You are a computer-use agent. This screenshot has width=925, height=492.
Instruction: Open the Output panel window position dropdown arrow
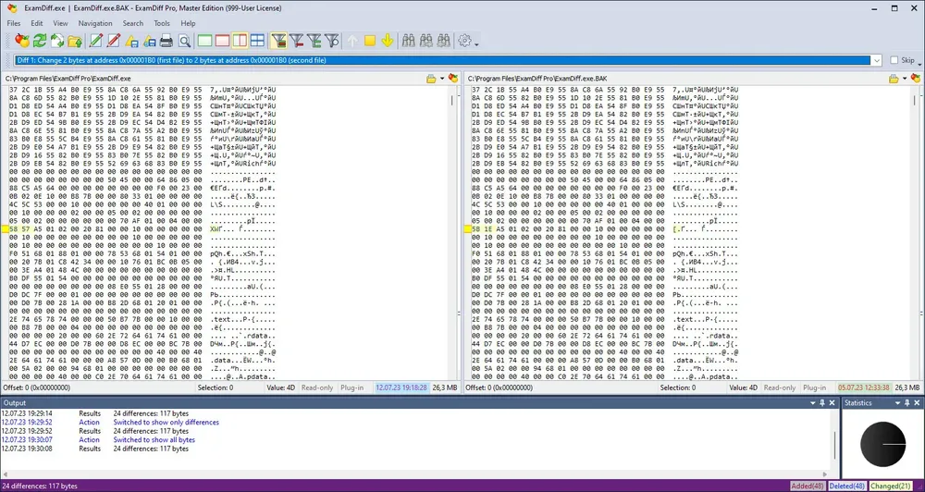[x=811, y=403]
